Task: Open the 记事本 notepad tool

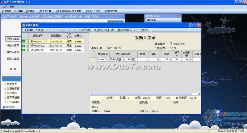Action: [x=30, y=11]
